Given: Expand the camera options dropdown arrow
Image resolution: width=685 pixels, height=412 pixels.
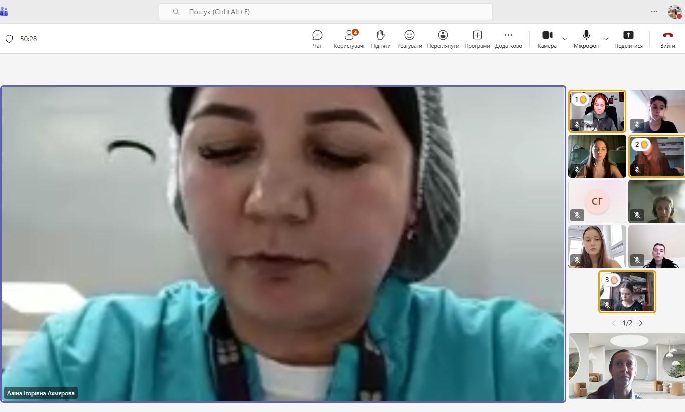Looking at the screenshot, I should (x=565, y=39).
